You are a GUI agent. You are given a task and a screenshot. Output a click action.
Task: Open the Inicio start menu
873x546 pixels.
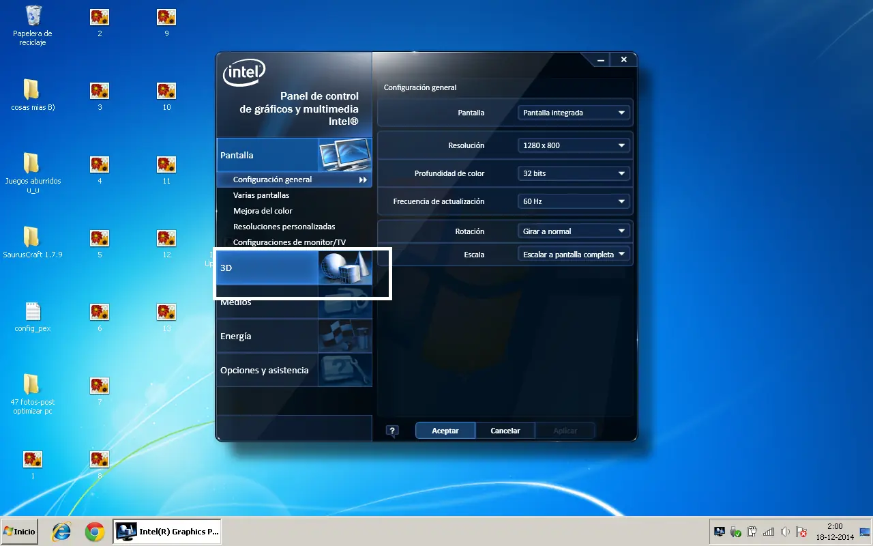pos(19,532)
